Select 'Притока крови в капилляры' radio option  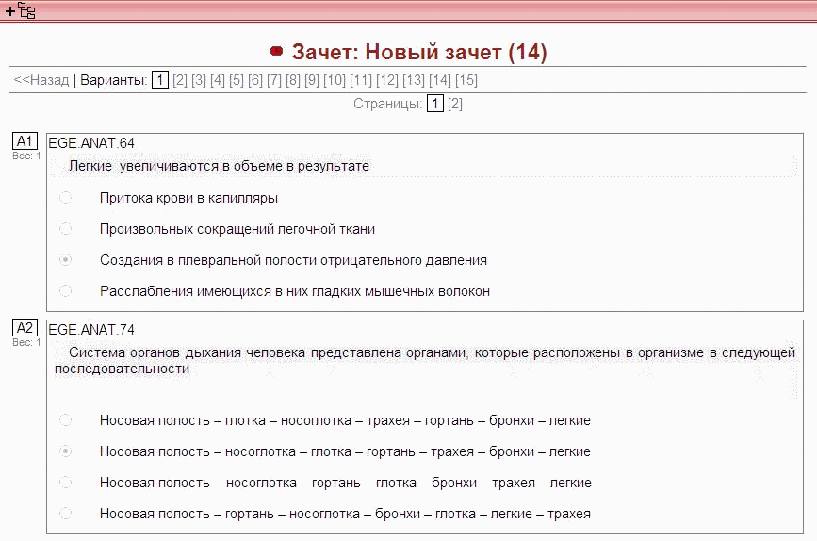65,198
